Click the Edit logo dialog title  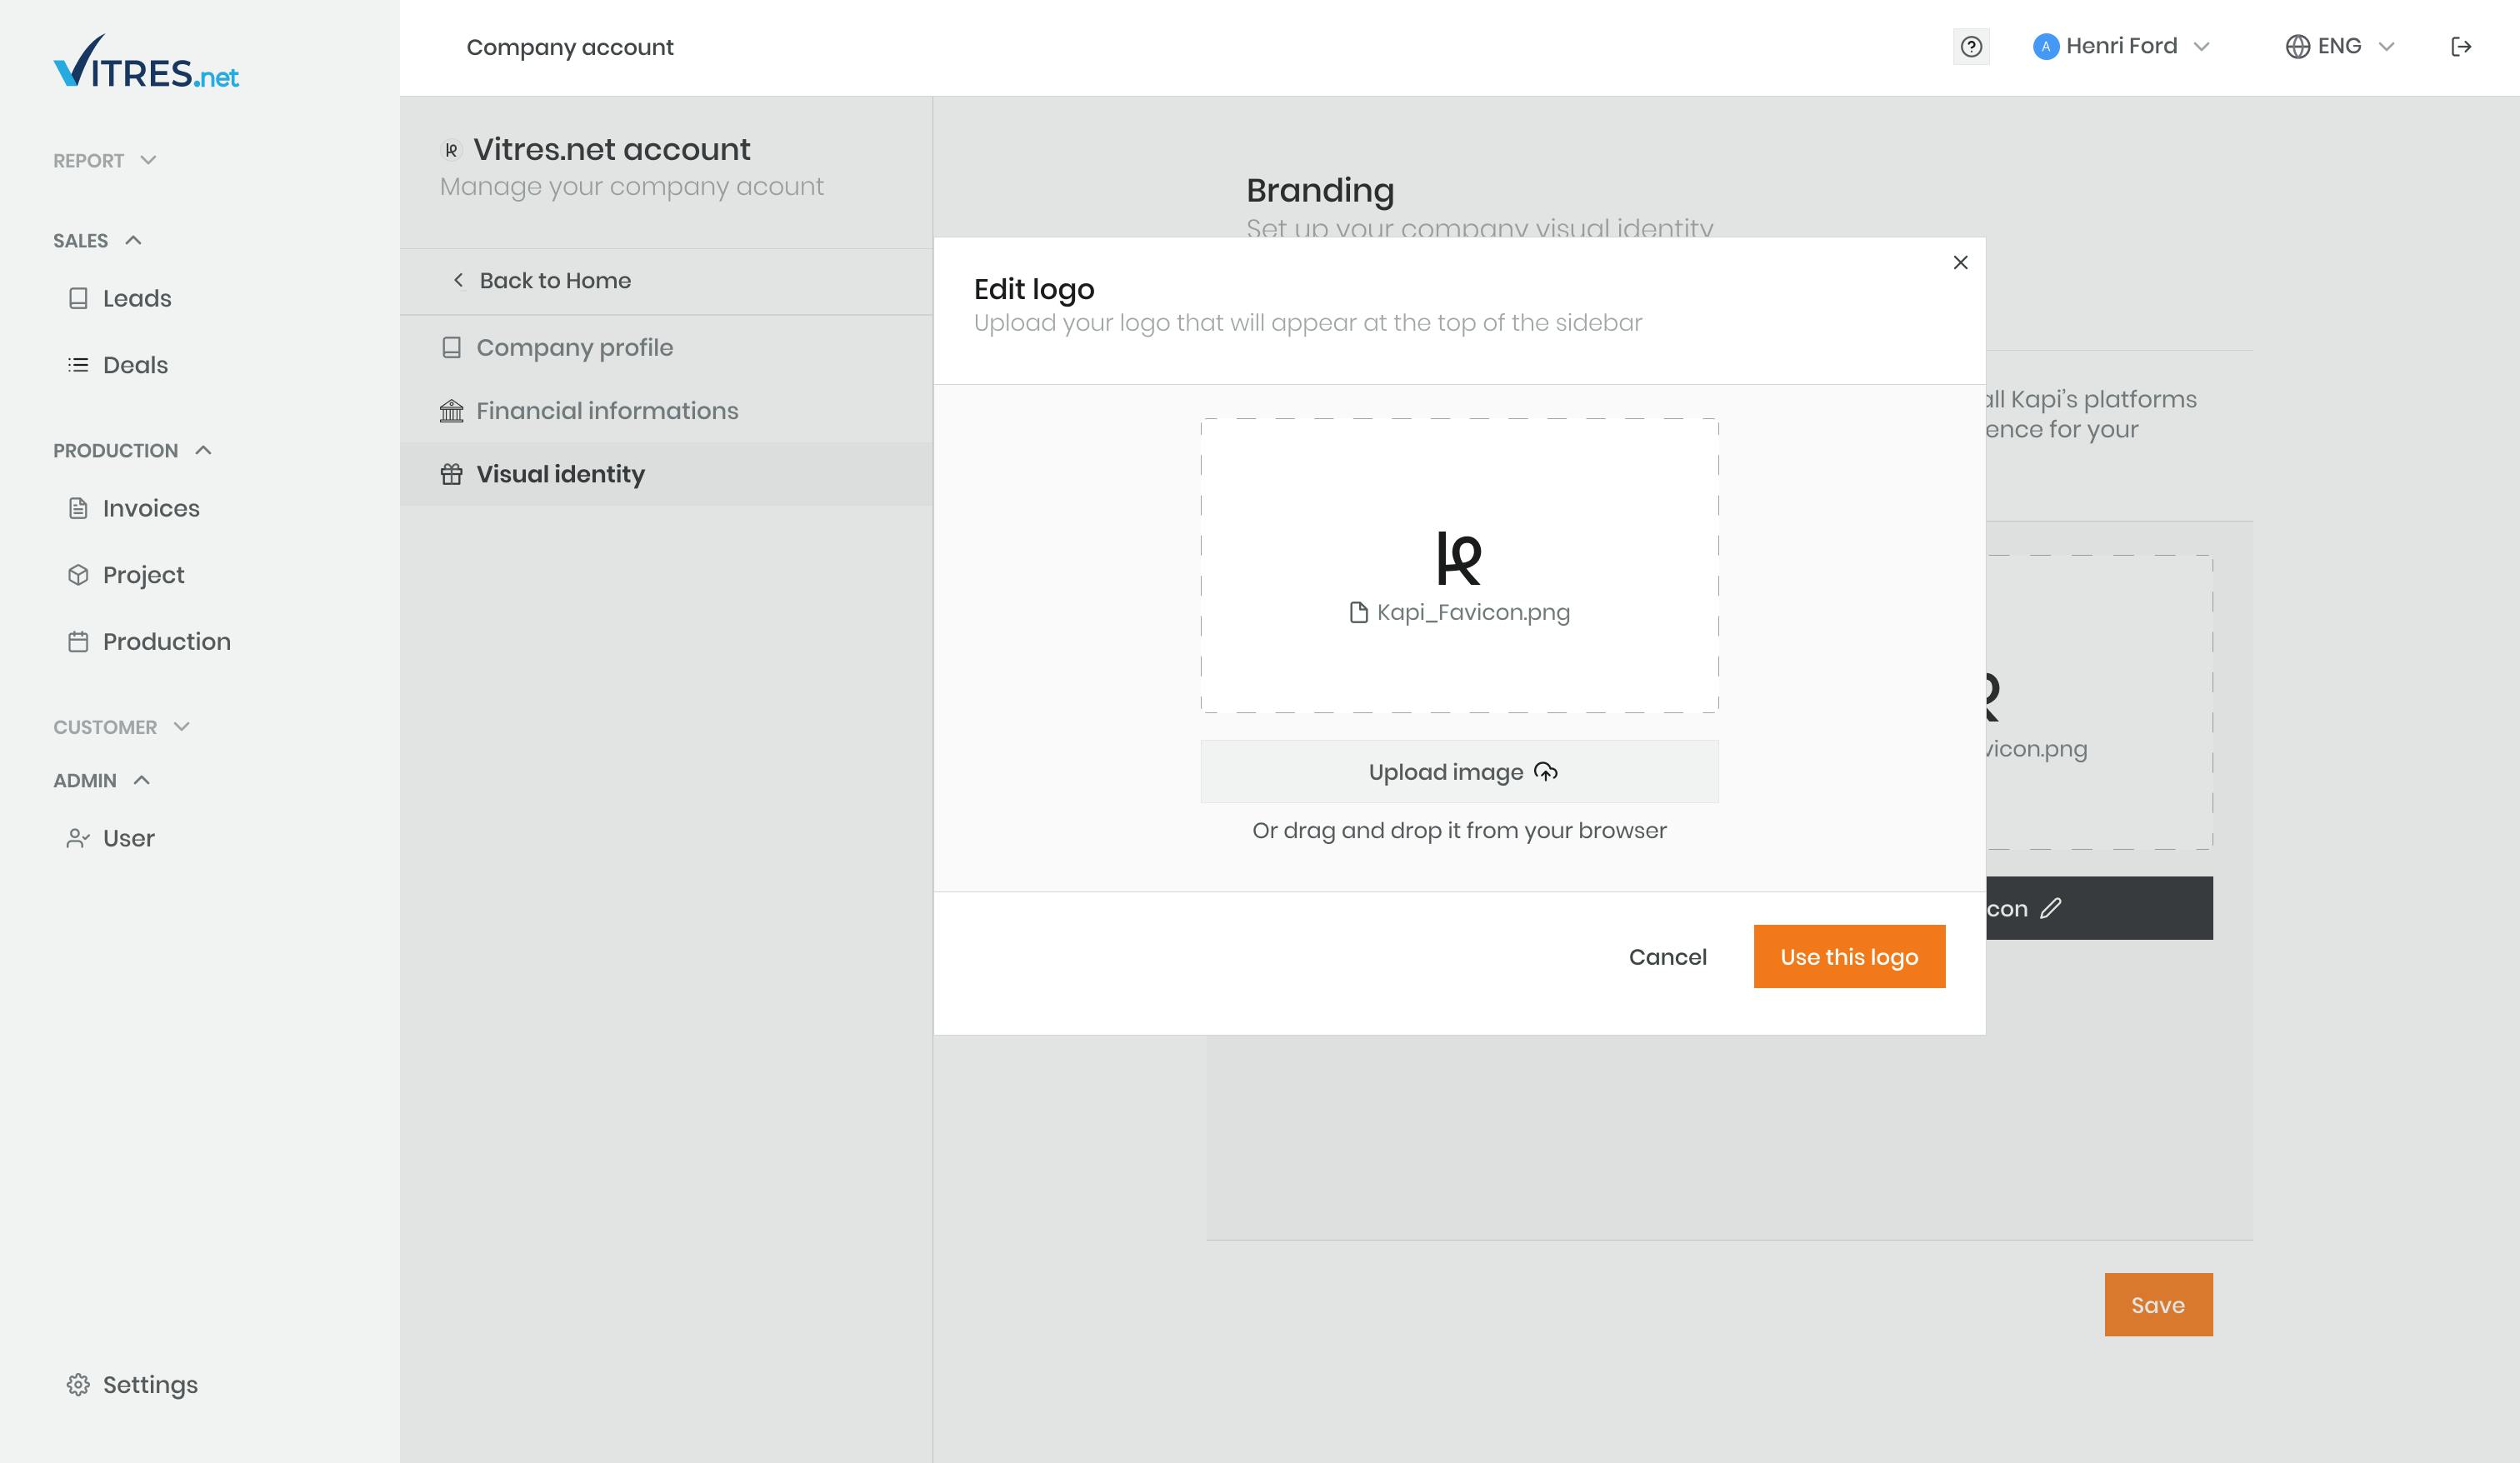coord(1034,289)
